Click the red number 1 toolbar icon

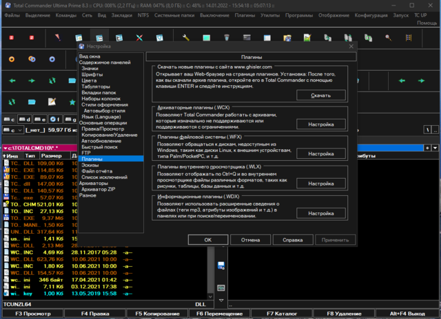click(x=12, y=38)
